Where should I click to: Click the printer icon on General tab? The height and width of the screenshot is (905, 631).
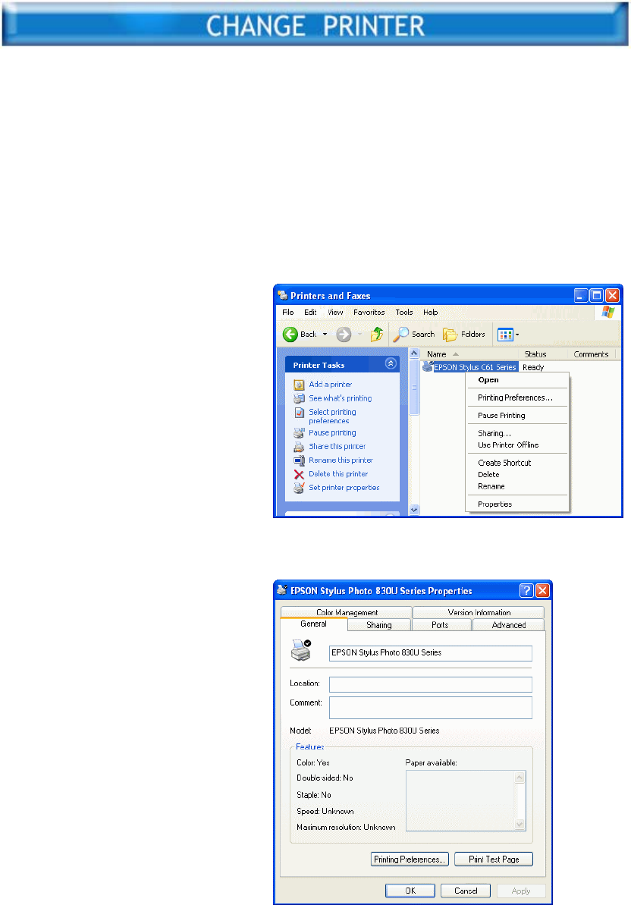coord(301,650)
